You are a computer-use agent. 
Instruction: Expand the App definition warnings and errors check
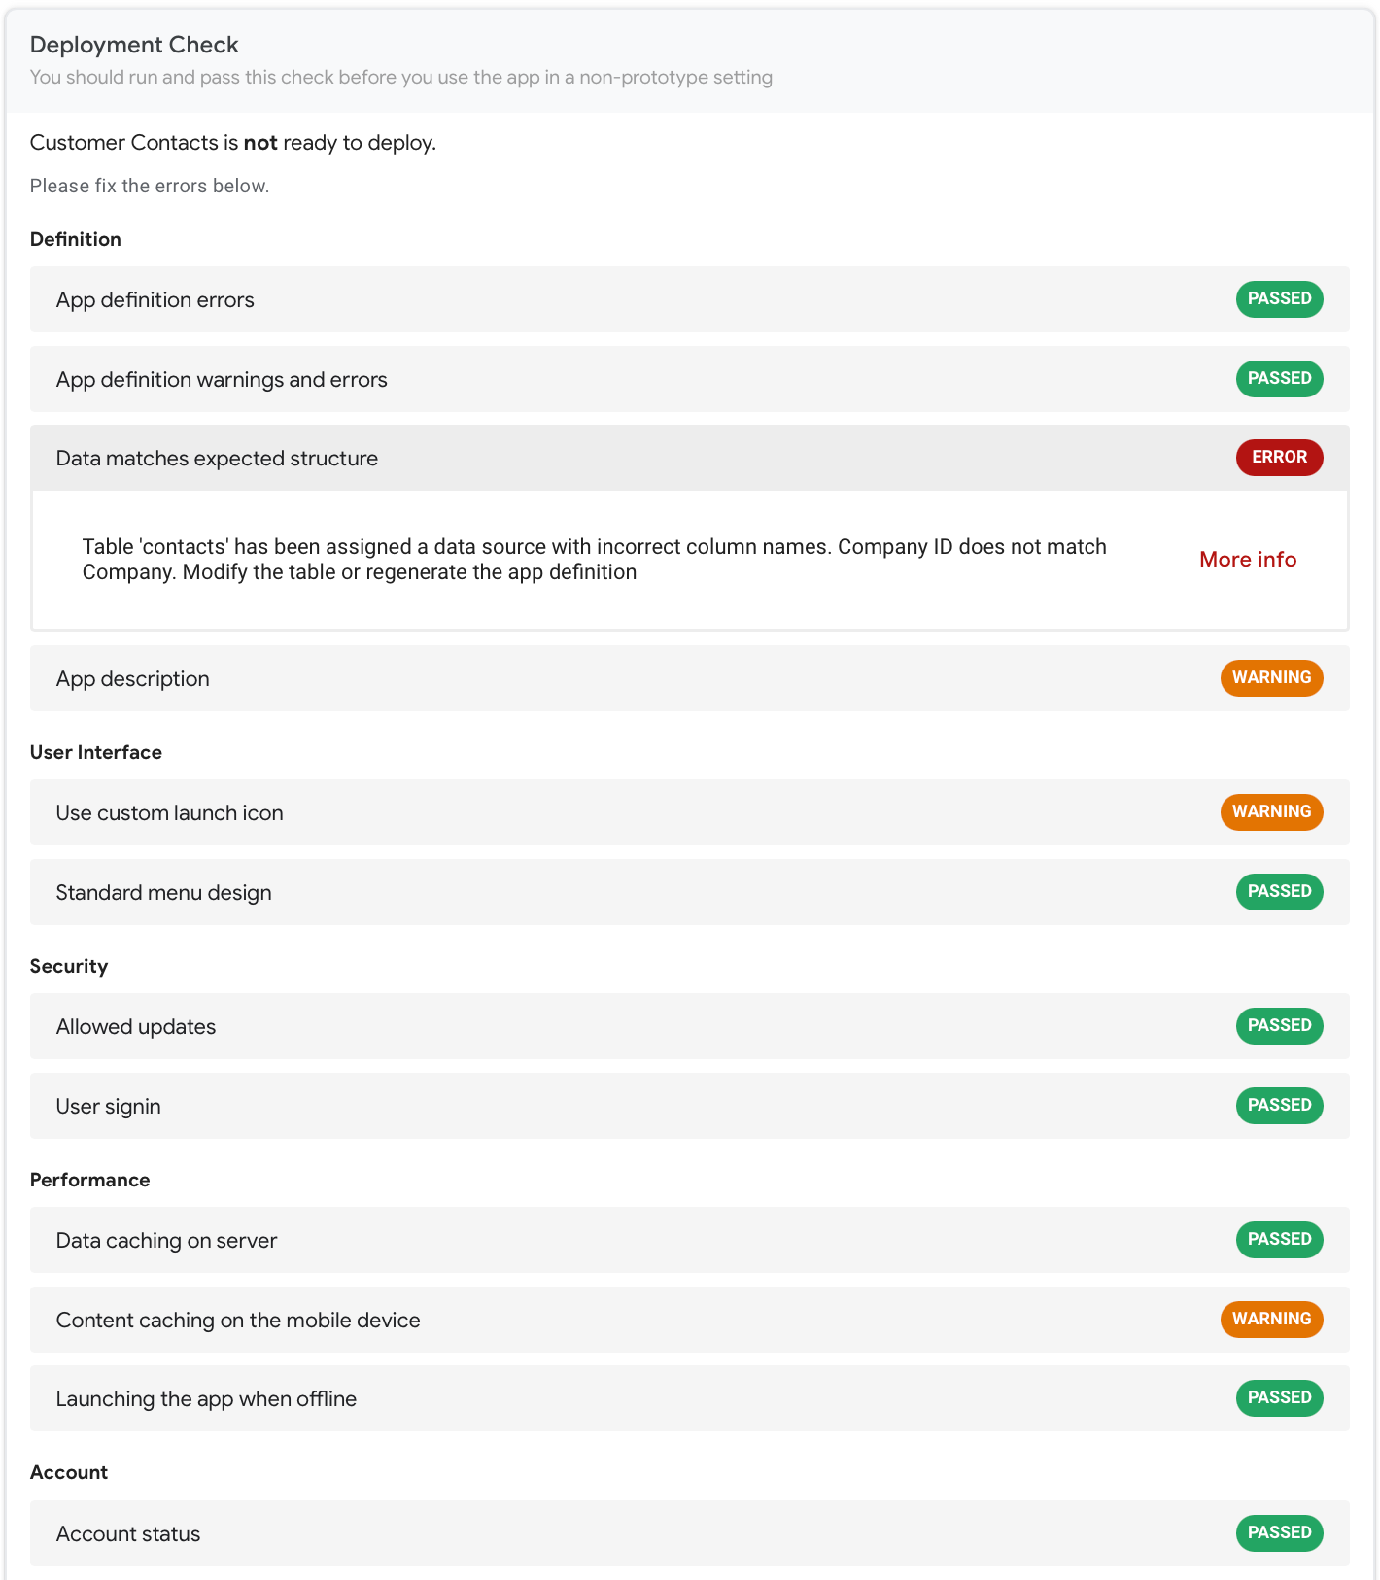pyautogui.click(x=680, y=379)
